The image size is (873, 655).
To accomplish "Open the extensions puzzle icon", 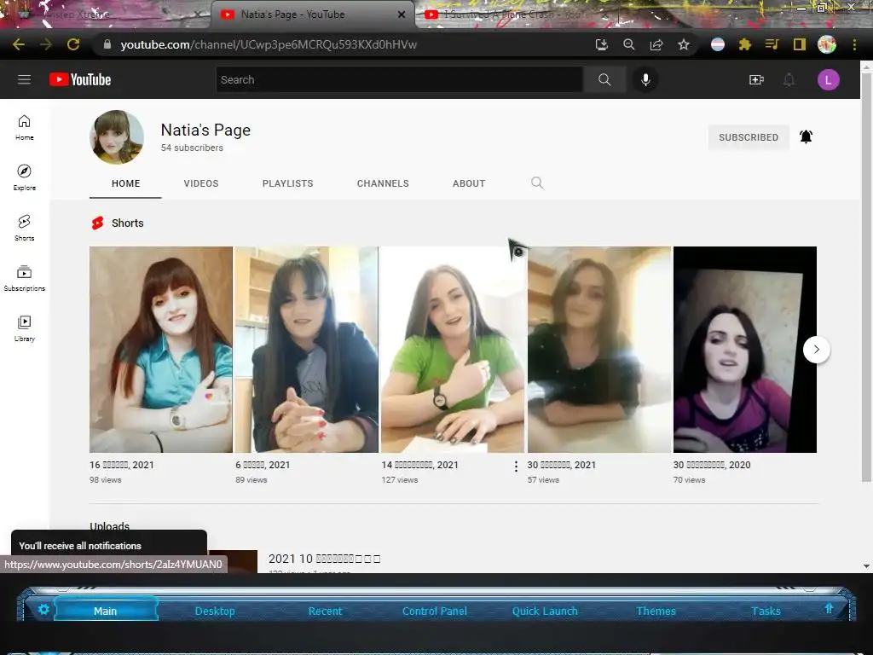I will tap(745, 44).
